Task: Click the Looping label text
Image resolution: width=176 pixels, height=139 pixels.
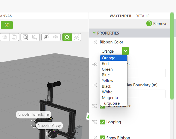Action: pos(114,122)
